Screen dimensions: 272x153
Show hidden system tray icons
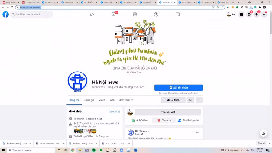(242, 150)
